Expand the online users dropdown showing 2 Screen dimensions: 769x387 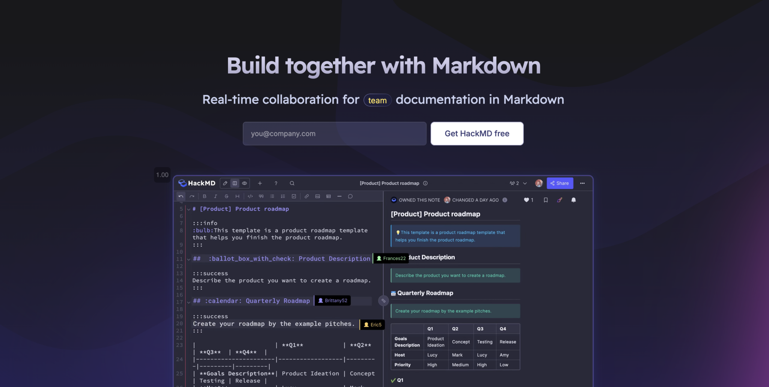click(519, 183)
